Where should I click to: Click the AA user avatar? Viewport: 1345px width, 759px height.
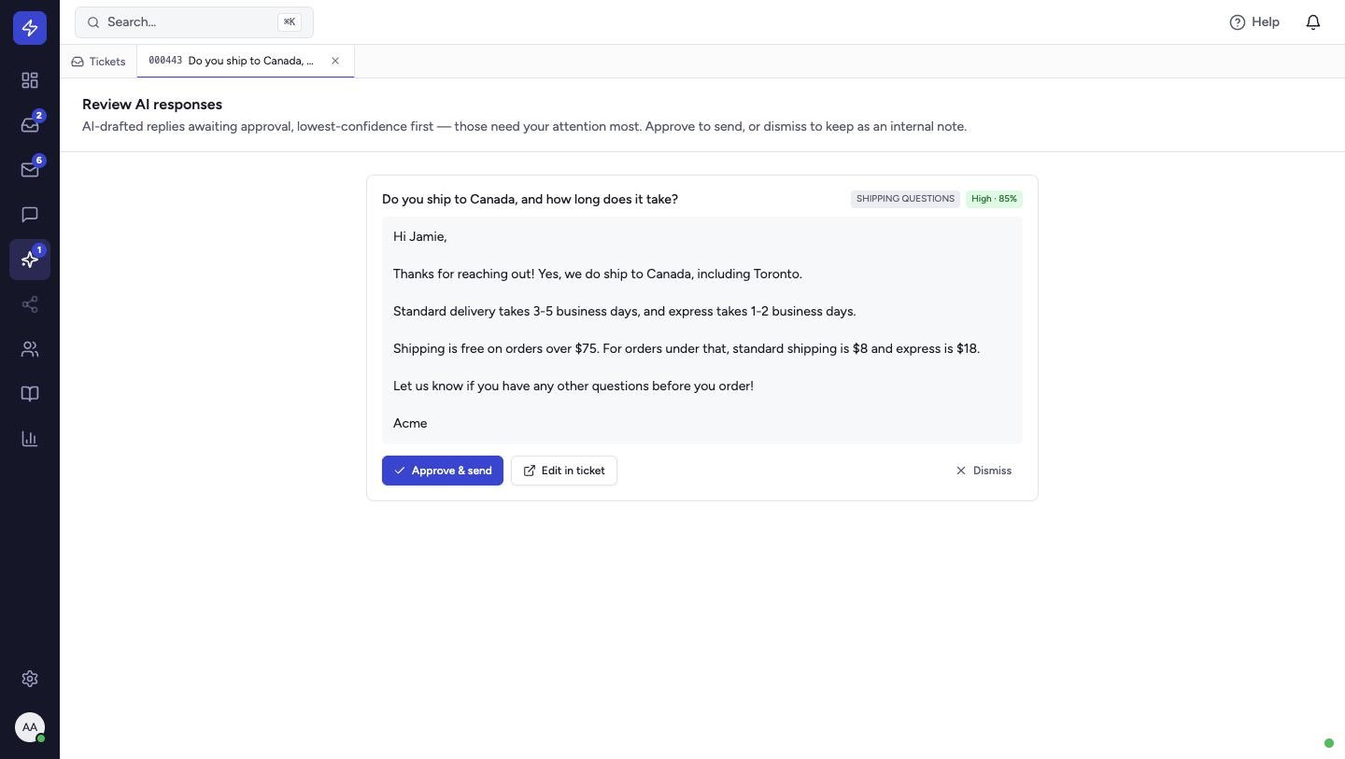tap(30, 727)
